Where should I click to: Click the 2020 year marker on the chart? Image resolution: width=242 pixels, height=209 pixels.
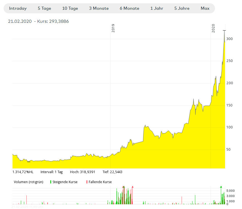[x=214, y=28]
